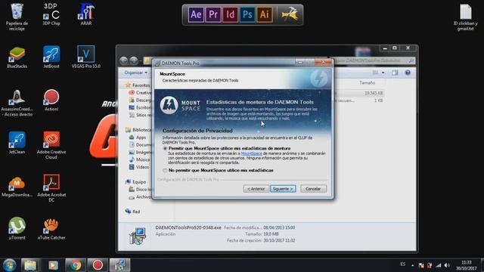Show hidden system tray icons
Viewport: 484px width, 272px height.
point(412,265)
